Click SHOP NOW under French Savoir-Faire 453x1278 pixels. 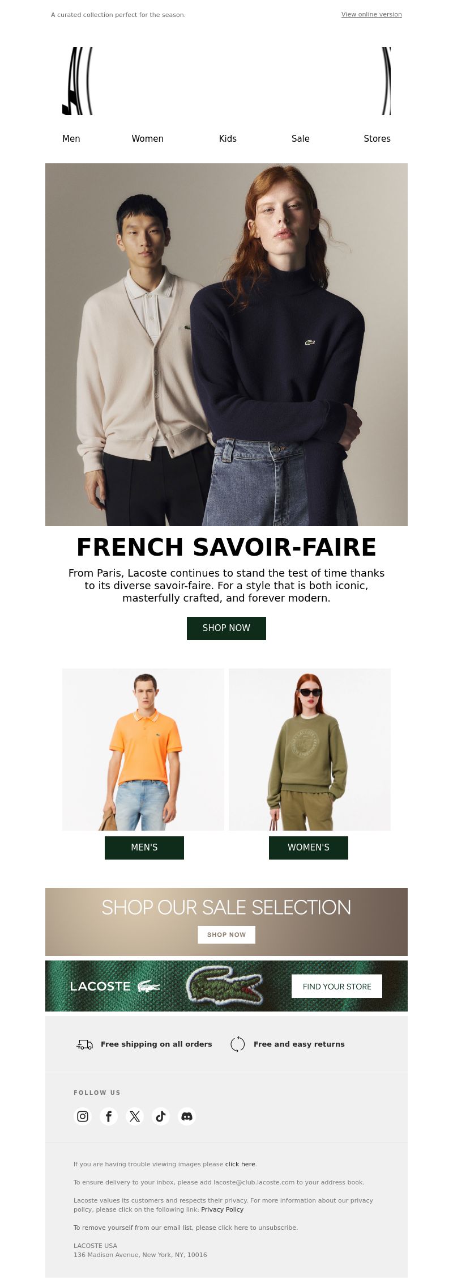pyautogui.click(x=226, y=628)
